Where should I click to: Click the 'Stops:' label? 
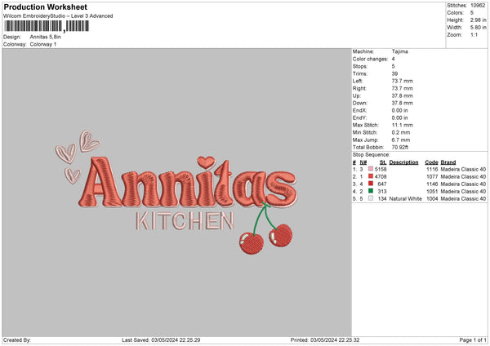pyautogui.click(x=360, y=67)
